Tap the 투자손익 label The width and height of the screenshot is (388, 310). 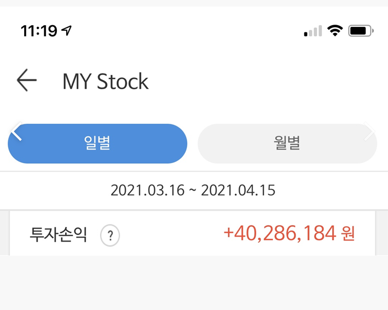pos(59,235)
